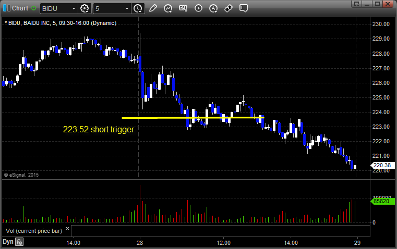Image resolution: width=397 pixels, height=249 pixels.
Task: Click the volume axis 0 label
Action: pos(374,223)
